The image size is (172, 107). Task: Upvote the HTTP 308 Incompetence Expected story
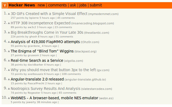pos(9,23)
